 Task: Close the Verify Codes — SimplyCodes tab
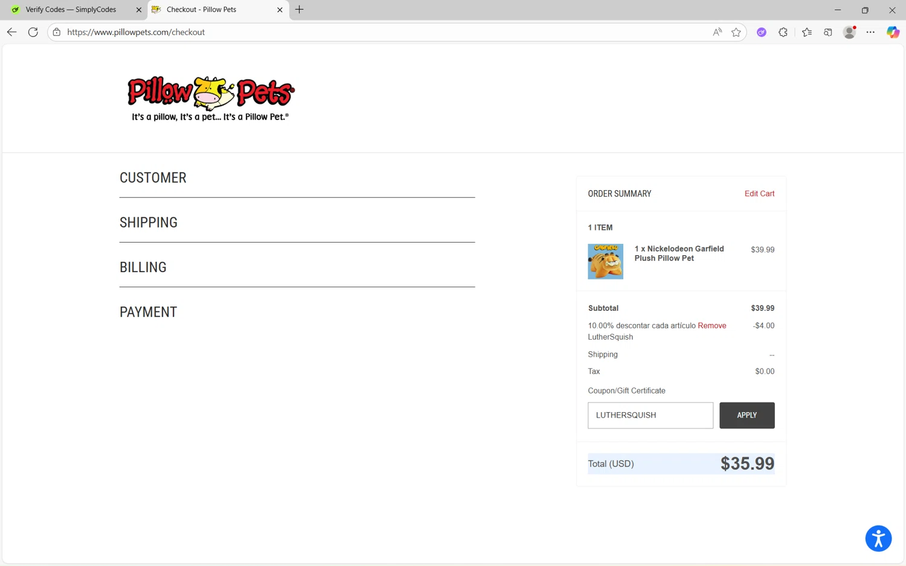(x=138, y=10)
